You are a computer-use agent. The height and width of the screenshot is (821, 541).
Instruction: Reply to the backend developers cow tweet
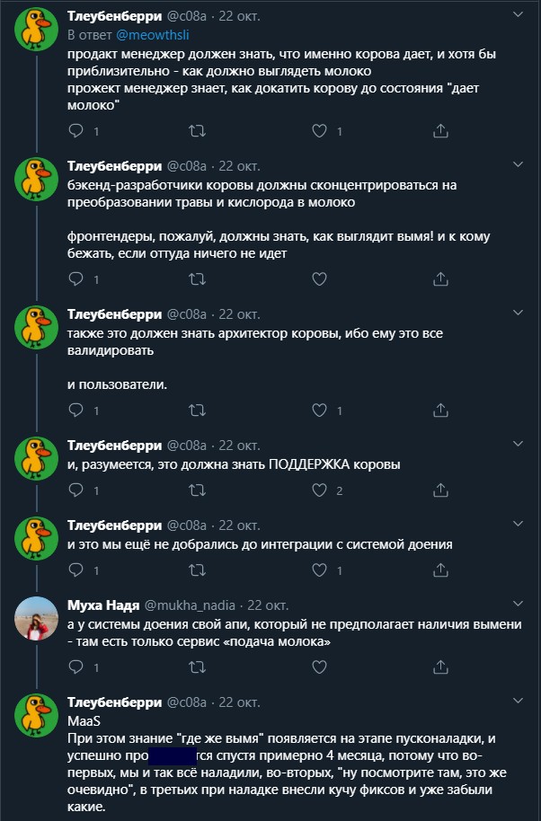(x=76, y=279)
